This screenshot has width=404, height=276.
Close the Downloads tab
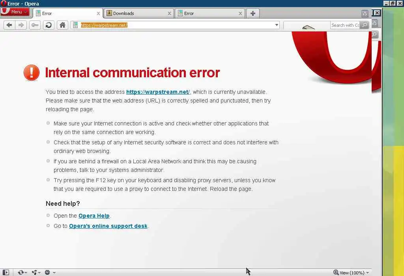point(169,13)
